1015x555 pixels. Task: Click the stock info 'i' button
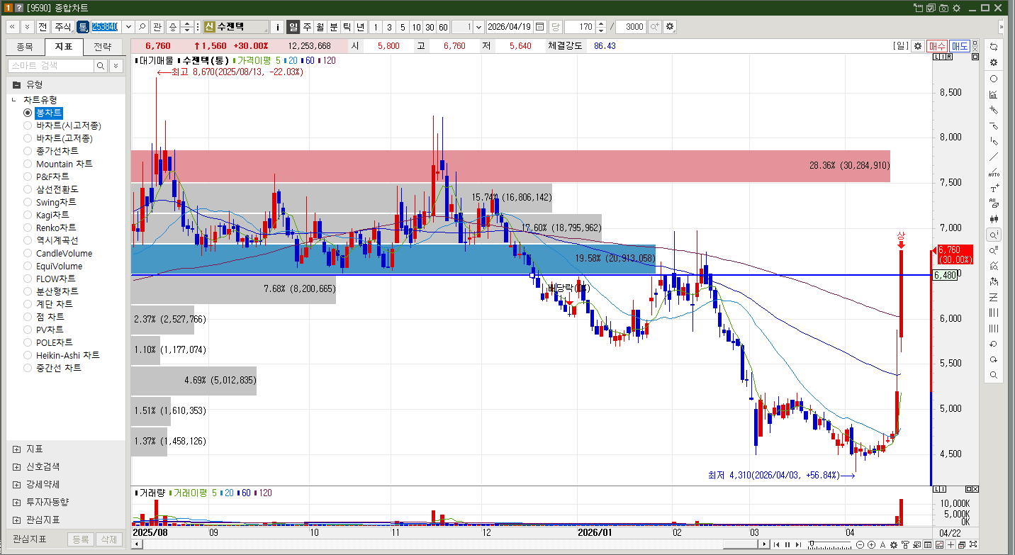click(278, 27)
